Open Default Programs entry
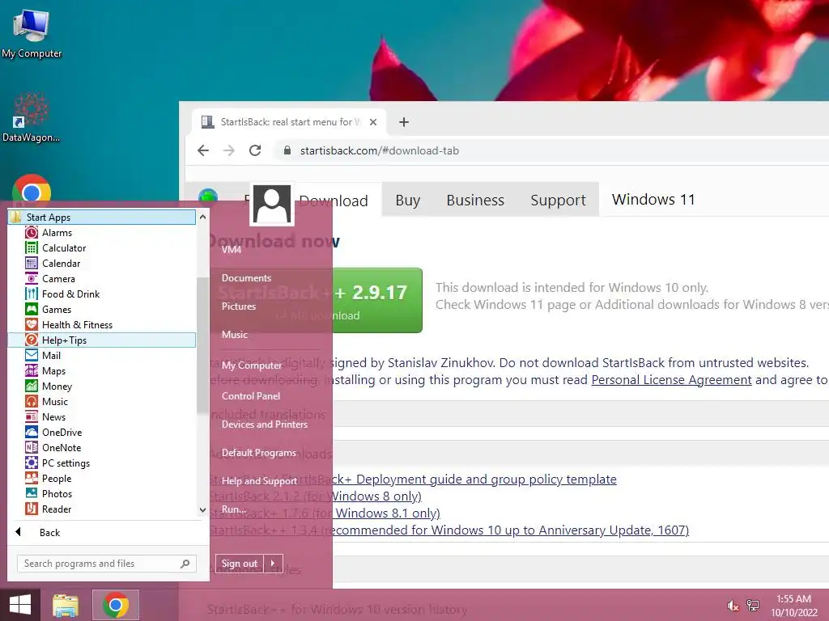This screenshot has height=621, width=829. pos(258,453)
